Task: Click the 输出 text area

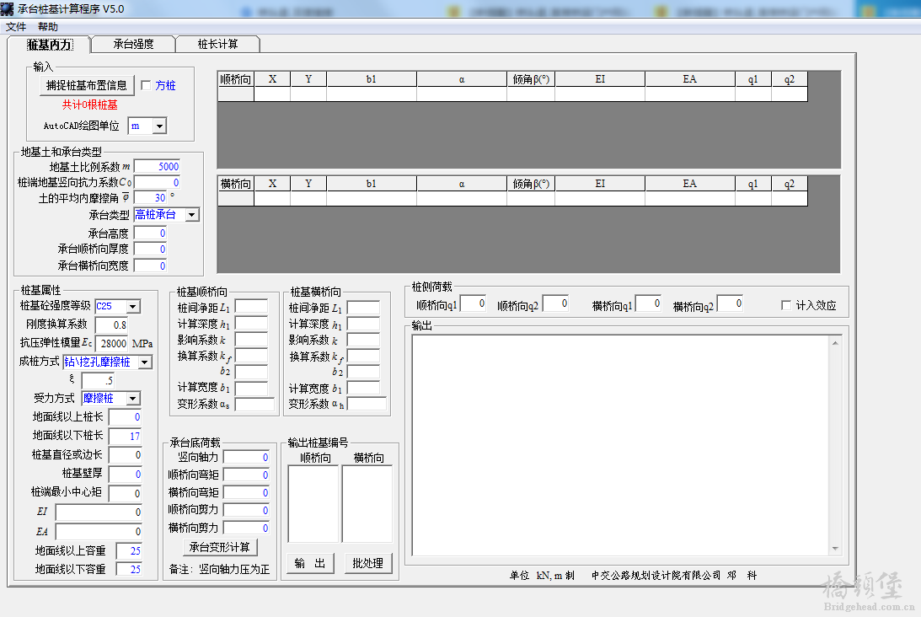Action: (621, 445)
